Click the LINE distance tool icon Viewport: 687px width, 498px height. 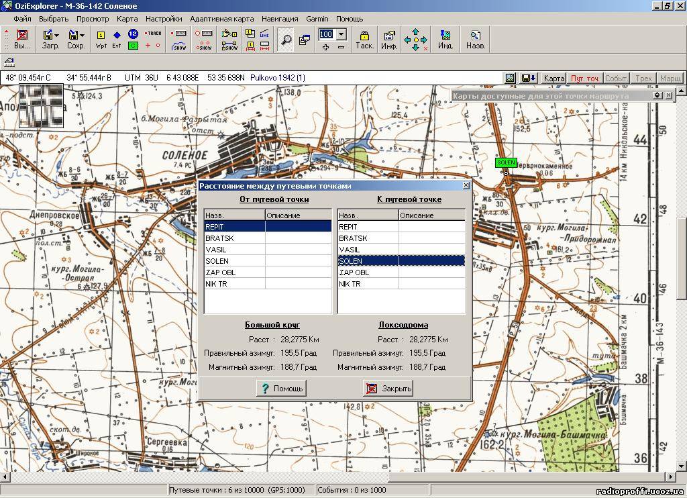(264, 34)
